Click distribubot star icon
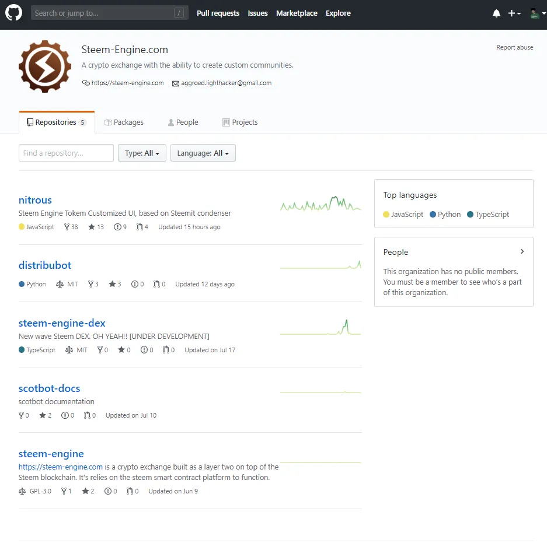Screen dimensions: 547x550 coord(112,284)
